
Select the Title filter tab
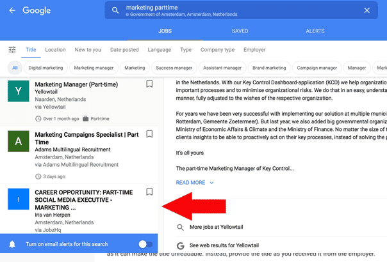(31, 50)
